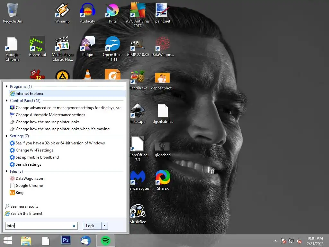Launch Winamp from the desktop
The height and width of the screenshot is (247, 329).
pos(62,13)
